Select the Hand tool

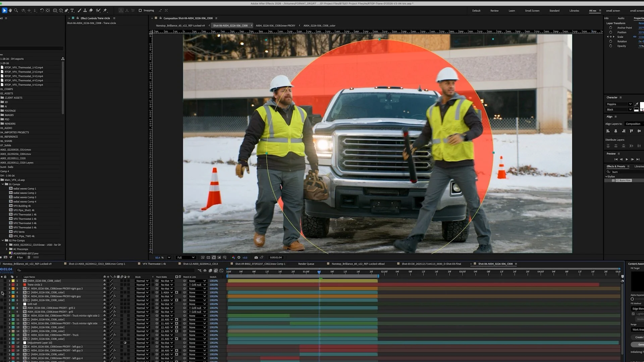[10, 10]
